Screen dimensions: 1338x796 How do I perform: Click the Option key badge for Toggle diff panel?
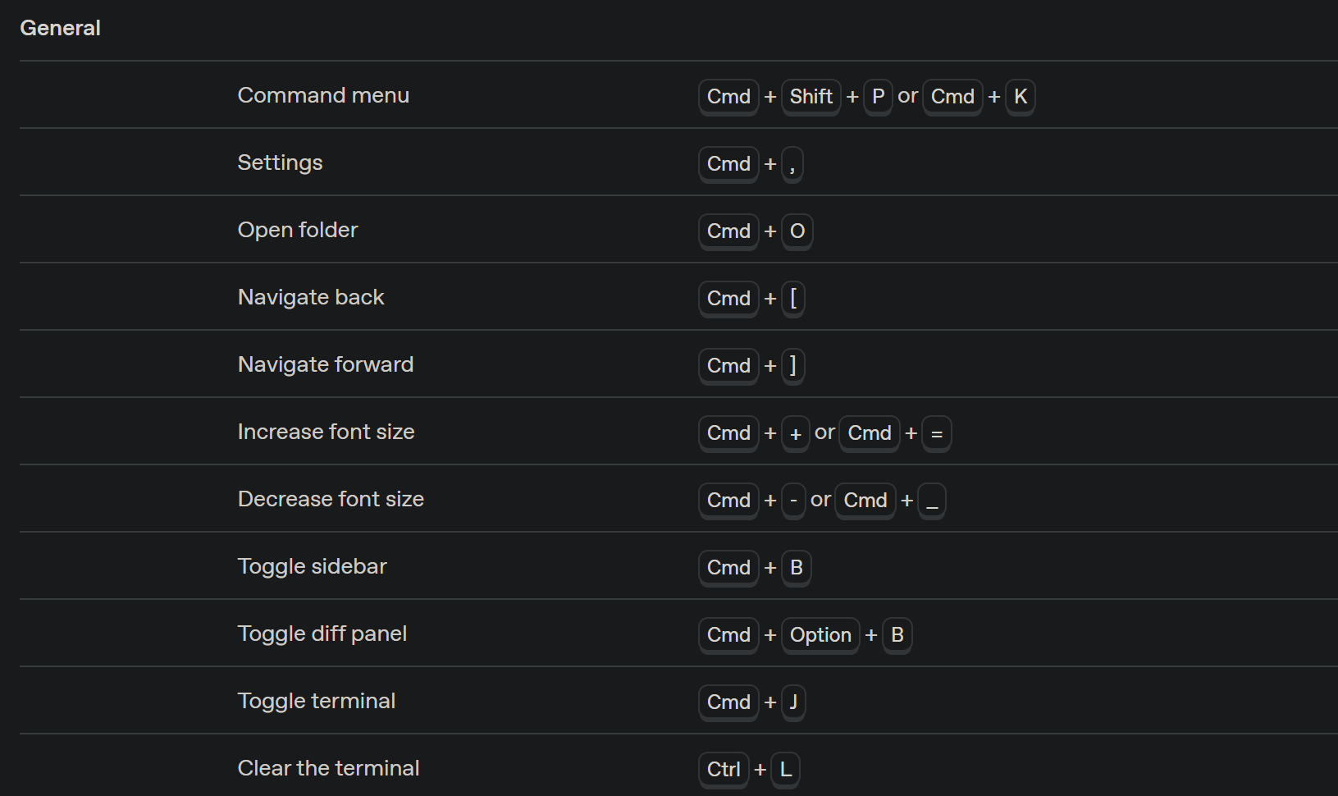point(820,635)
